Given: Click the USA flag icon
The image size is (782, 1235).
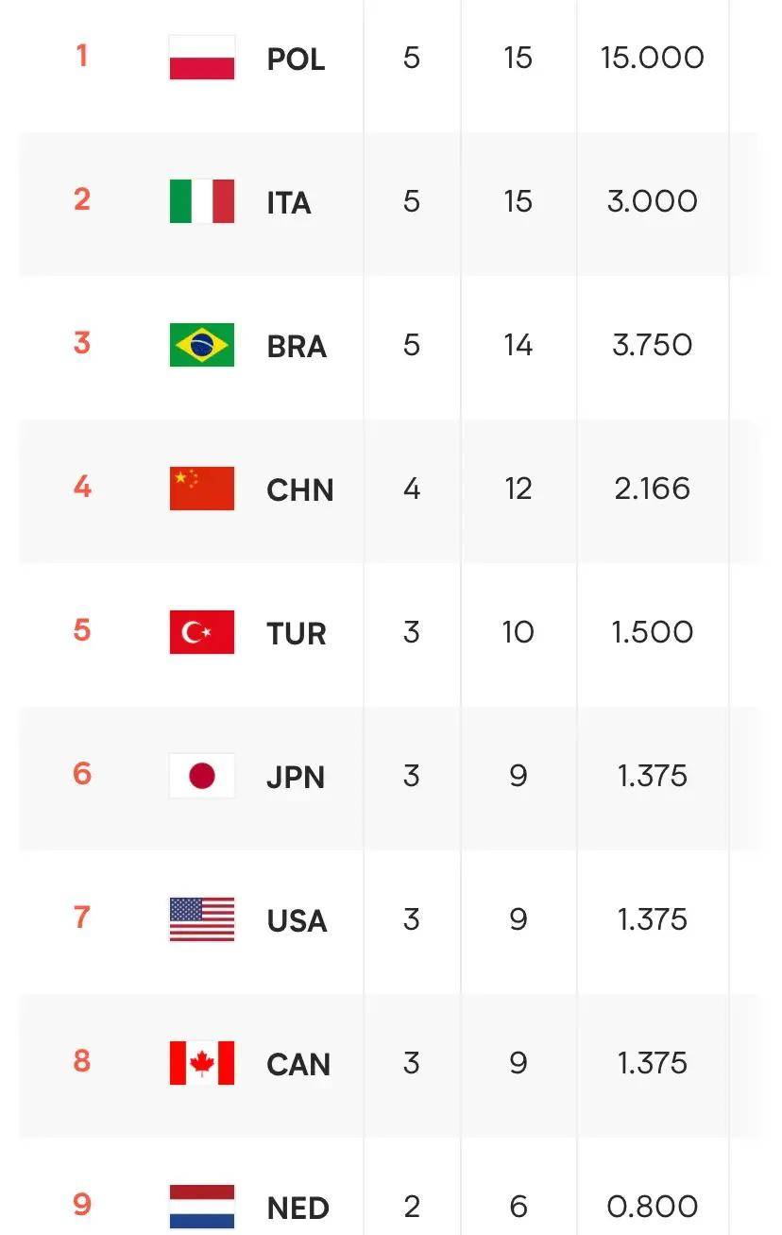Looking at the screenshot, I should tap(202, 919).
